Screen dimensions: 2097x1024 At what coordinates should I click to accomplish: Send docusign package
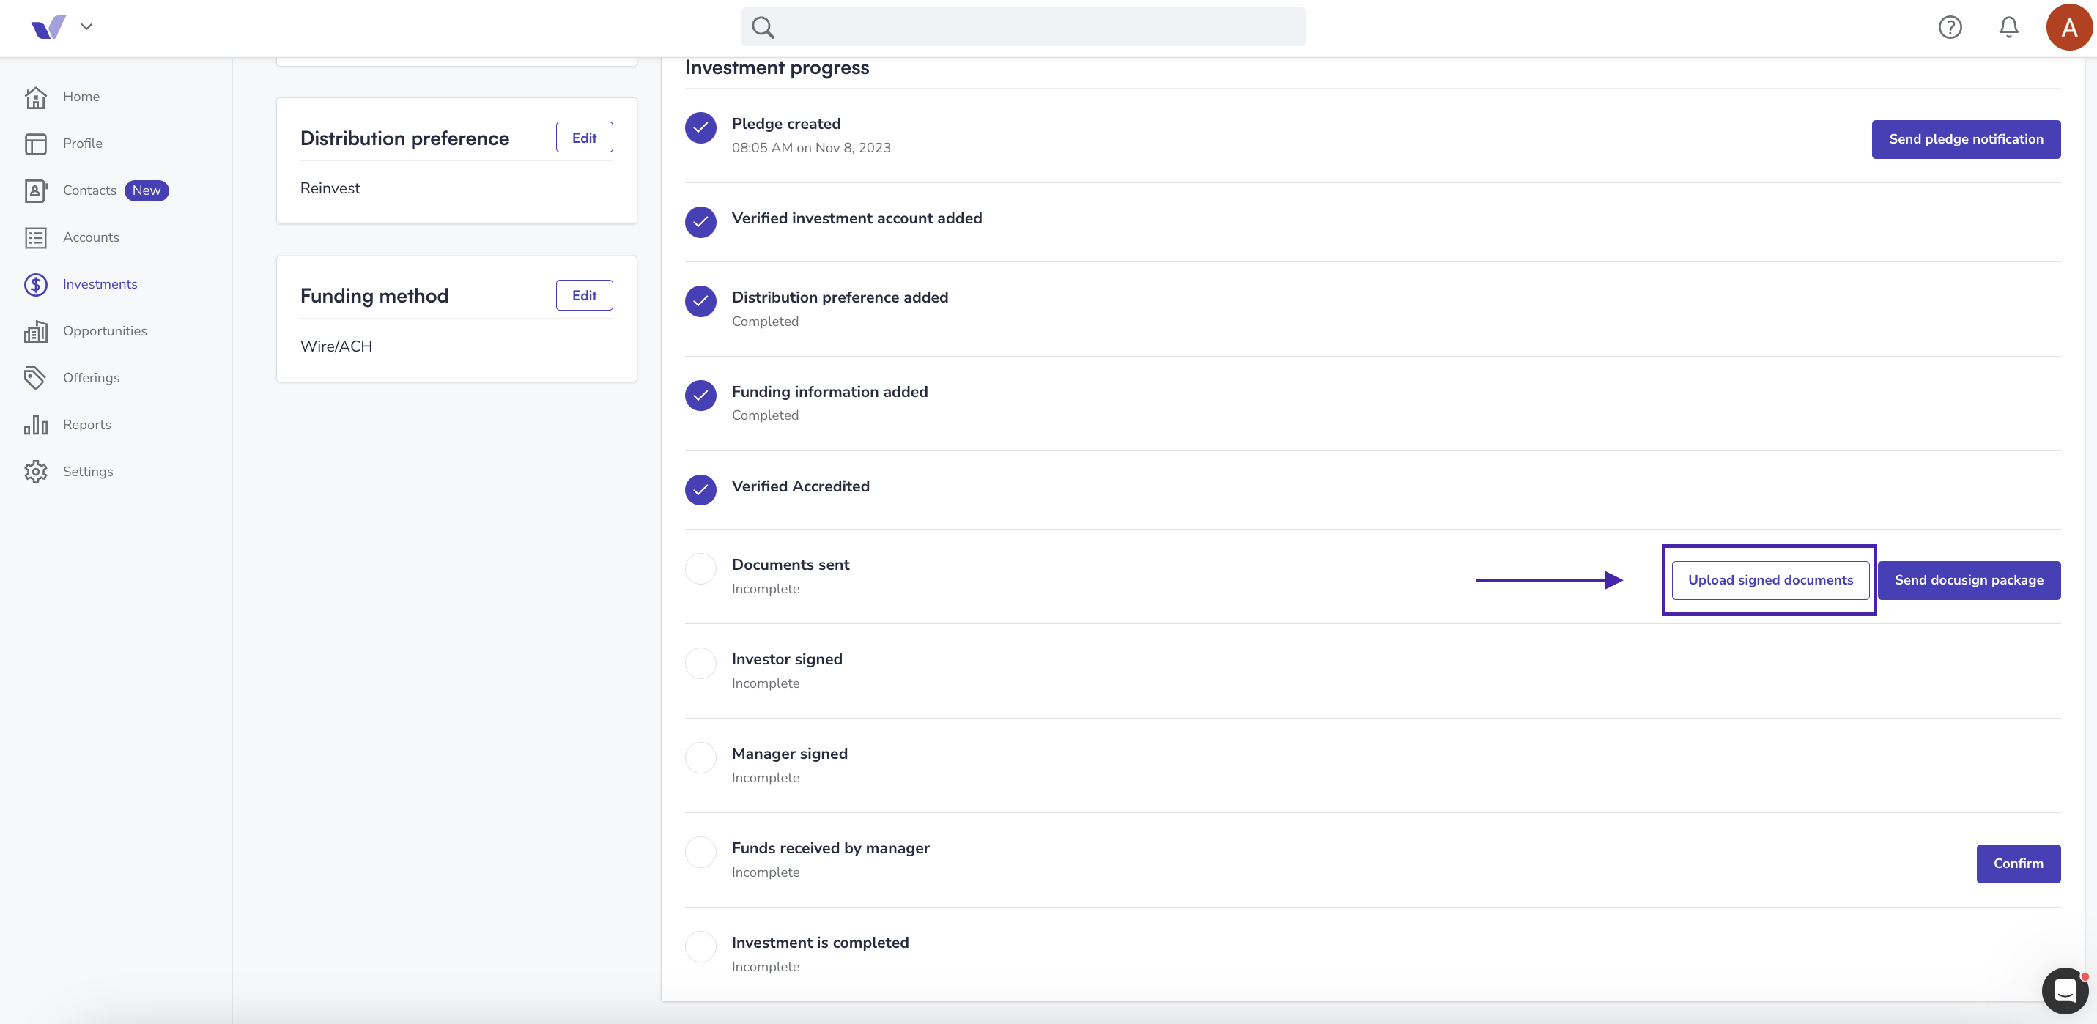(x=1968, y=580)
